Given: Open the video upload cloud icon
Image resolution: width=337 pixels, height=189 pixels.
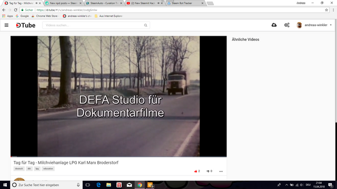Looking at the screenshot, I should pos(274,25).
